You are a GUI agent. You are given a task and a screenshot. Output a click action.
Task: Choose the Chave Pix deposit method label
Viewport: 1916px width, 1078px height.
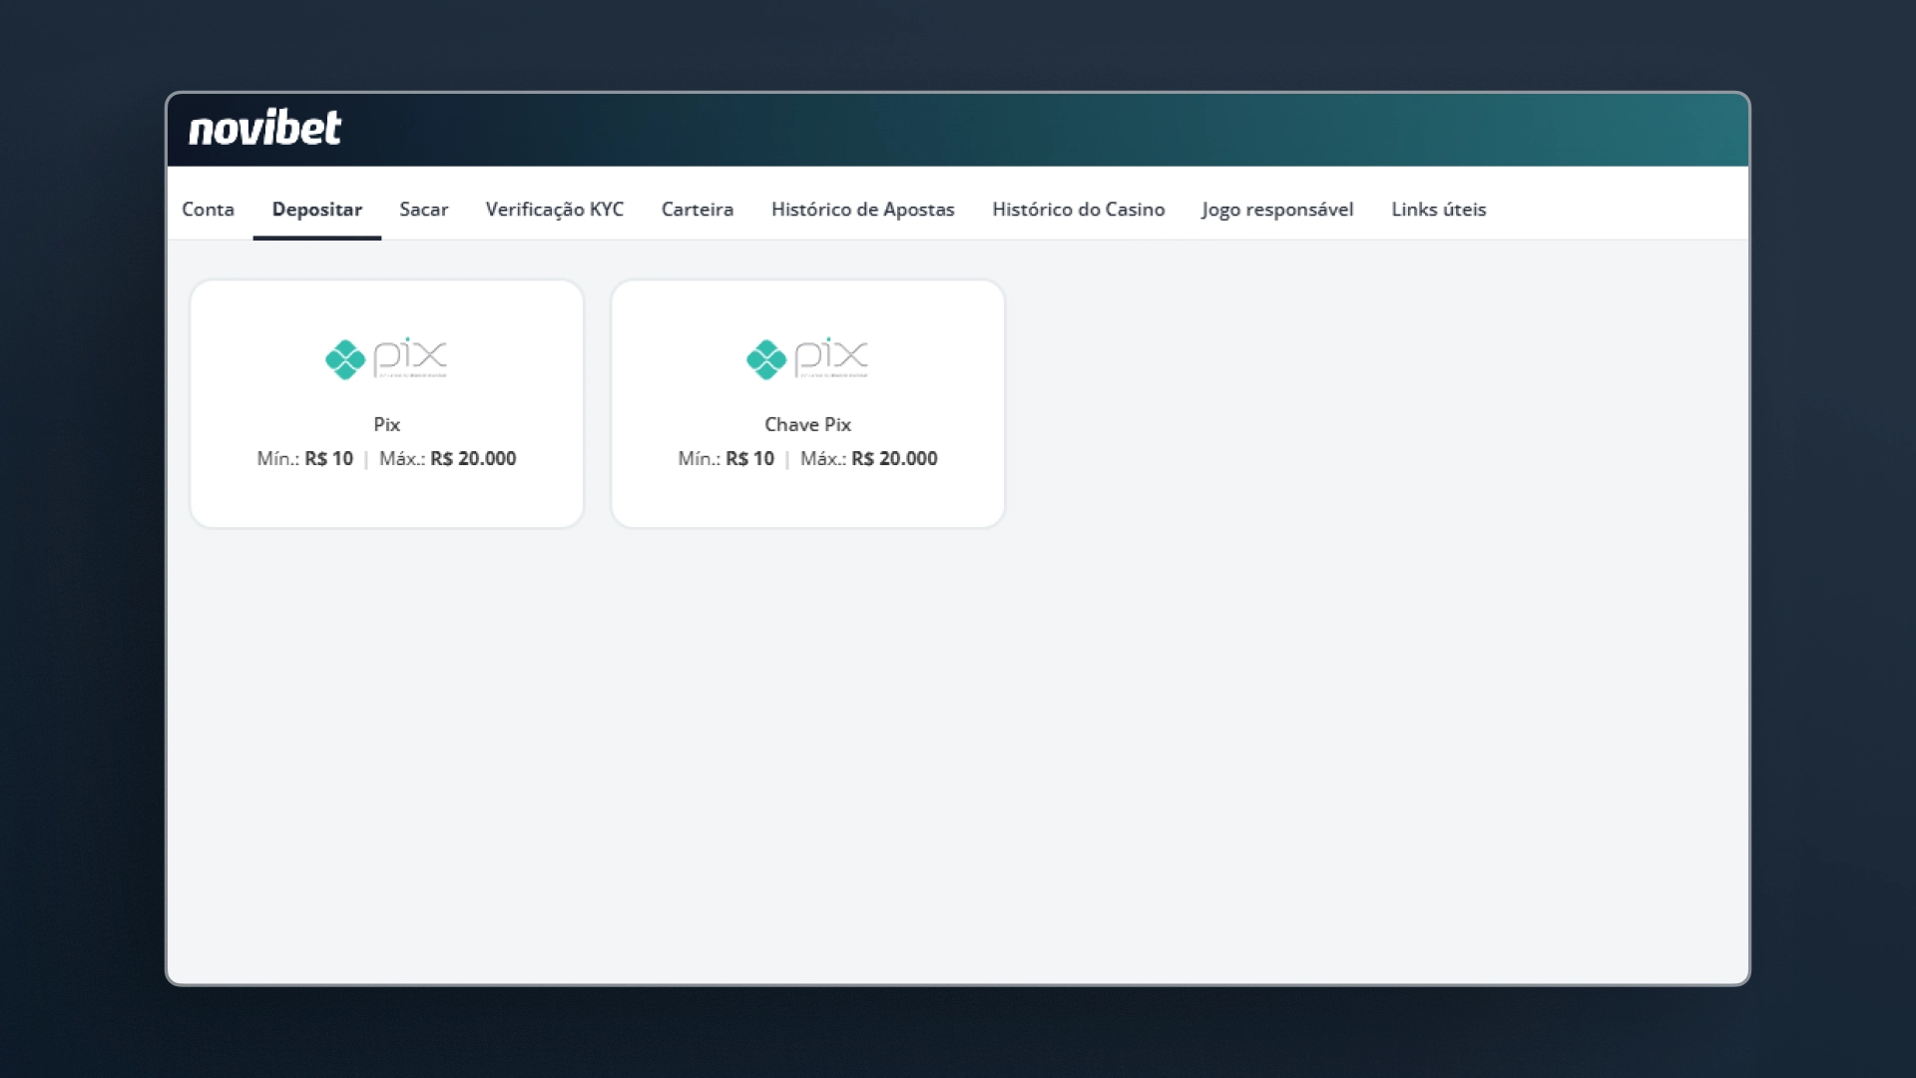click(x=808, y=424)
